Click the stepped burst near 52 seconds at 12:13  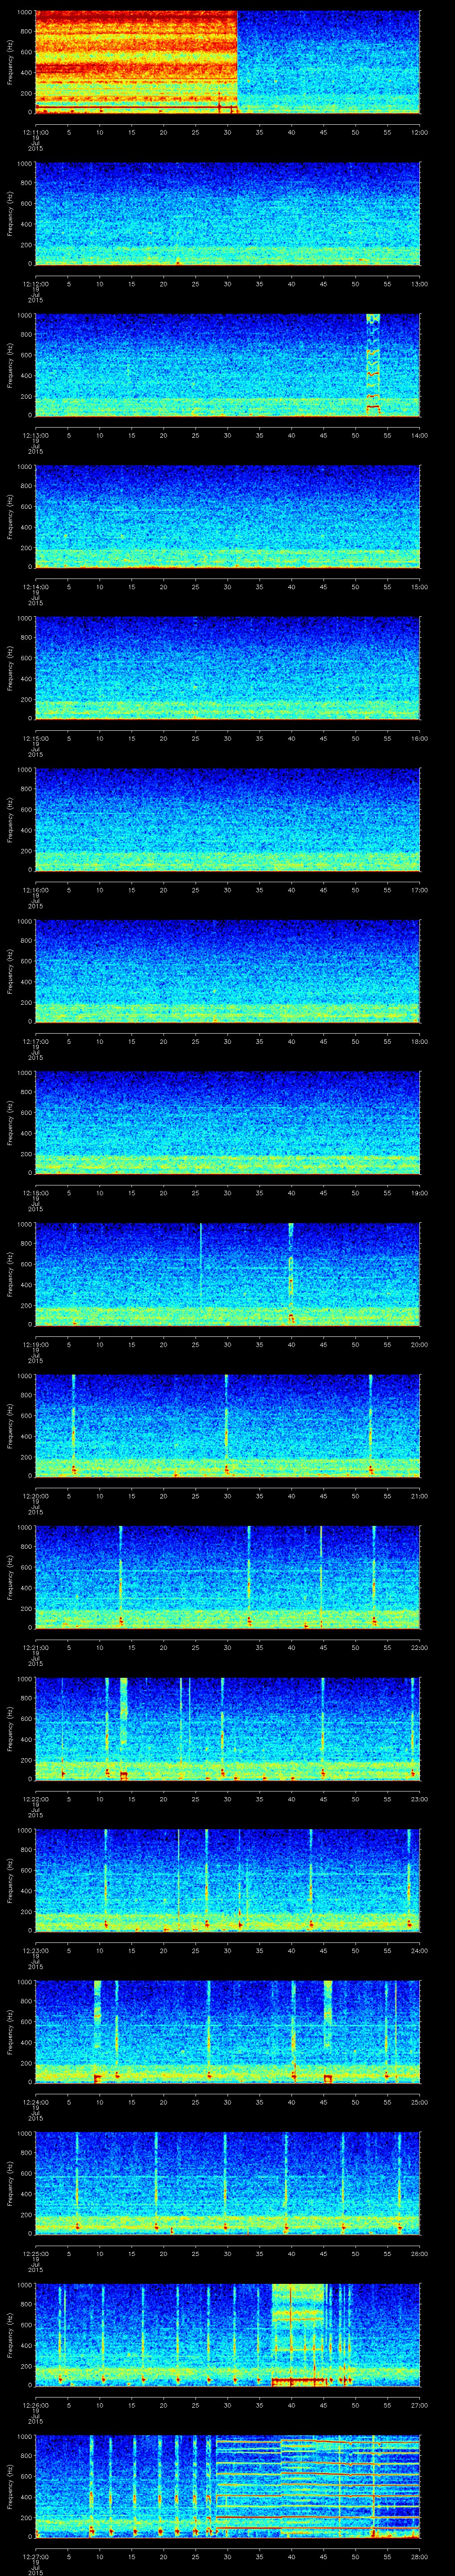coord(373,364)
